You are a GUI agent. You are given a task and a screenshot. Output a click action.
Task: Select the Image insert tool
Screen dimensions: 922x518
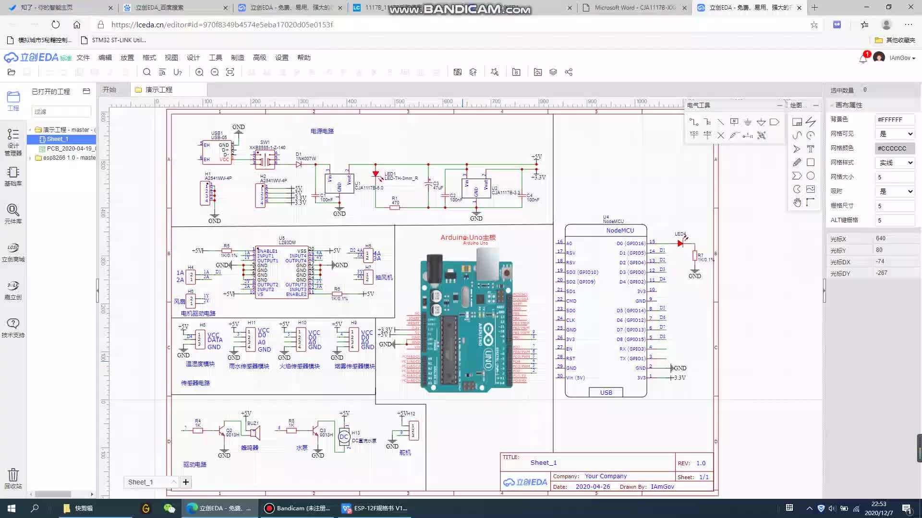point(811,189)
